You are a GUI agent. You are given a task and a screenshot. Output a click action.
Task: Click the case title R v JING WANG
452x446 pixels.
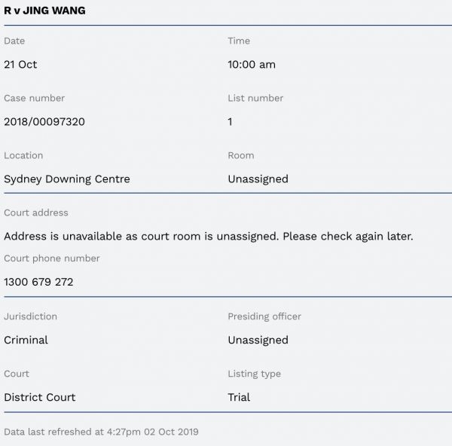44,11
